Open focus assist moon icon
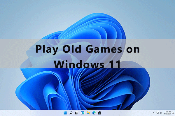Viewport: 175px width, 116px height. point(173,113)
